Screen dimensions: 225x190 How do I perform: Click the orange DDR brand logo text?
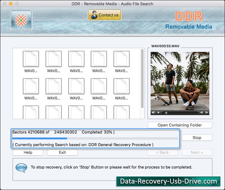(189, 16)
